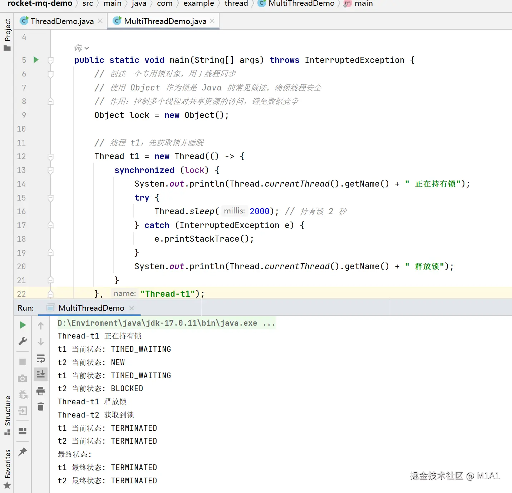512x493 pixels.
Task: Close the MultiThreadDemo run tab
Action: [132, 308]
